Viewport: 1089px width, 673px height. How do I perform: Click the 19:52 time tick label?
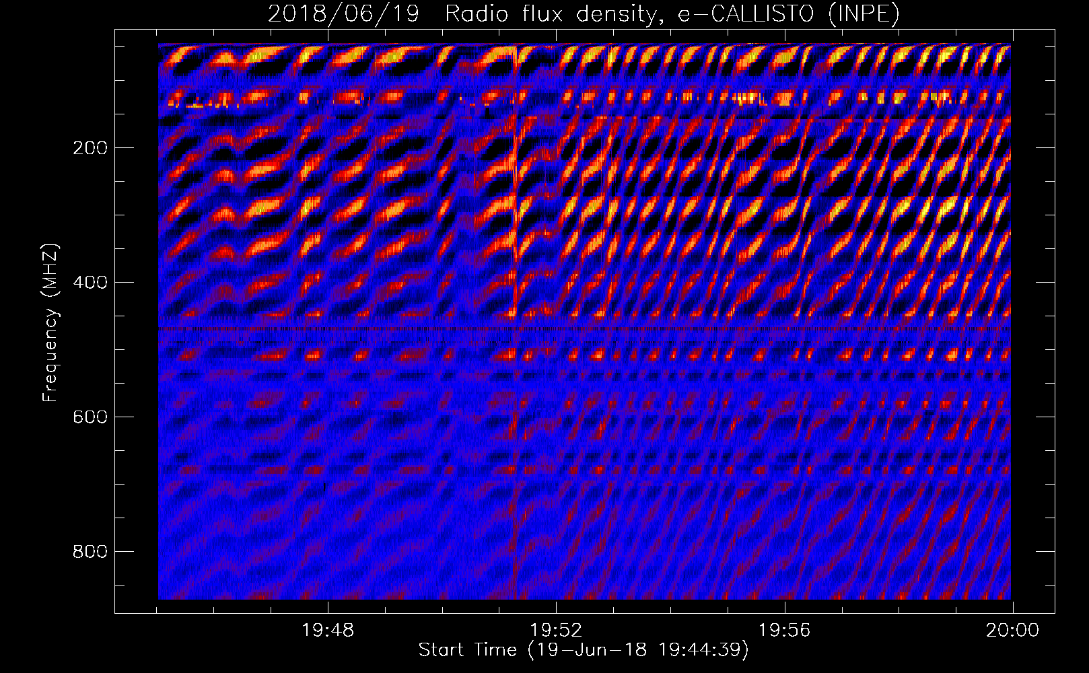coord(556,631)
